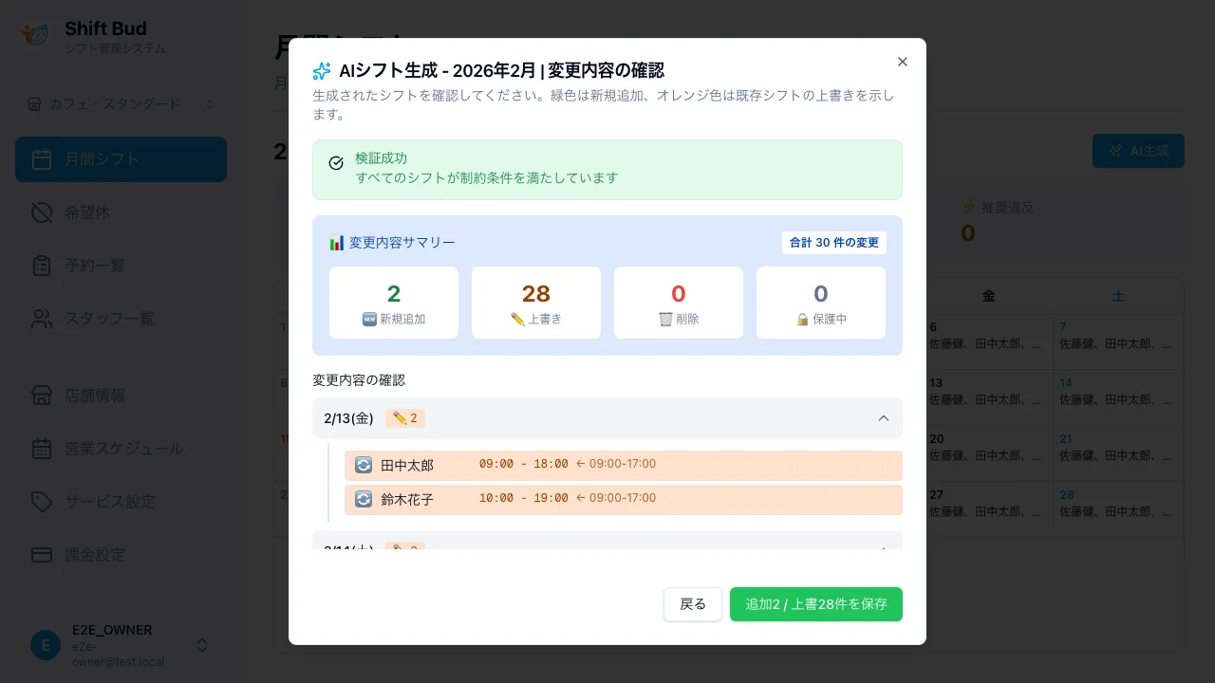Select the 予約一覧 clipboard icon

click(42, 266)
